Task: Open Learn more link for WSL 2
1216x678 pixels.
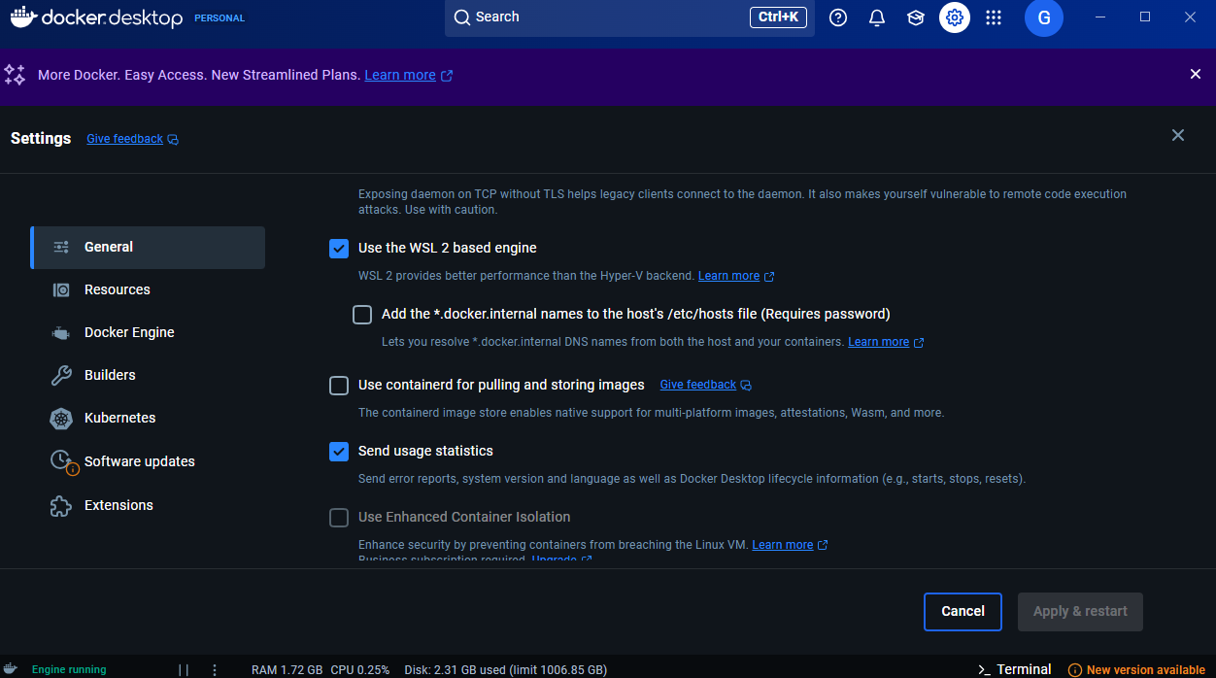Action: pyautogui.click(x=728, y=276)
